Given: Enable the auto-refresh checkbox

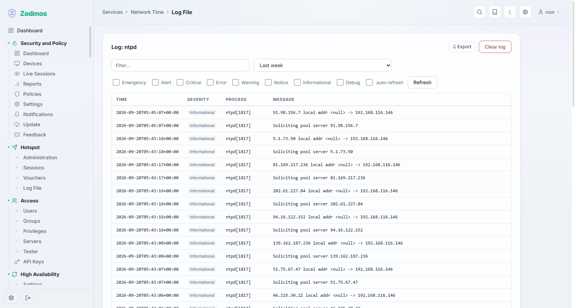Looking at the screenshot, I should (x=369, y=82).
